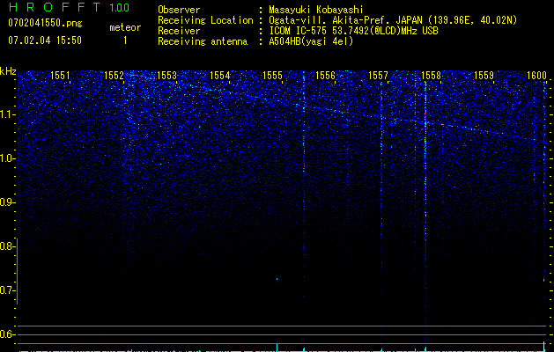Click the Receiving Location label
Screen dimensions: 554x352
pyautogui.click(x=205, y=20)
